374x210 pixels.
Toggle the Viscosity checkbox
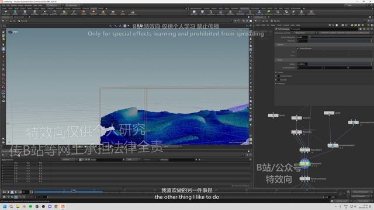[x=279, y=80]
